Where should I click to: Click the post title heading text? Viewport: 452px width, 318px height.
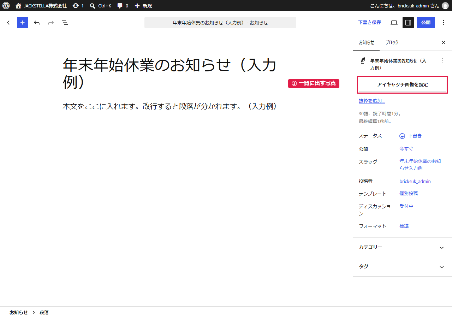coord(169,73)
